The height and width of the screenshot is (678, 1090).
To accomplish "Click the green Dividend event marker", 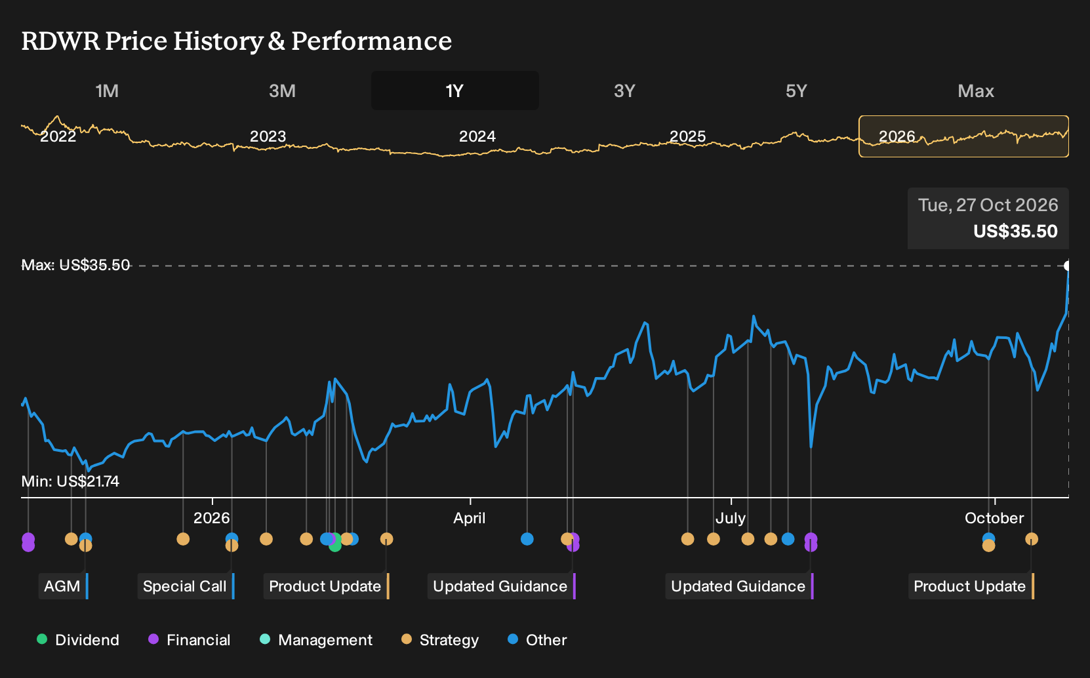I will tap(335, 545).
